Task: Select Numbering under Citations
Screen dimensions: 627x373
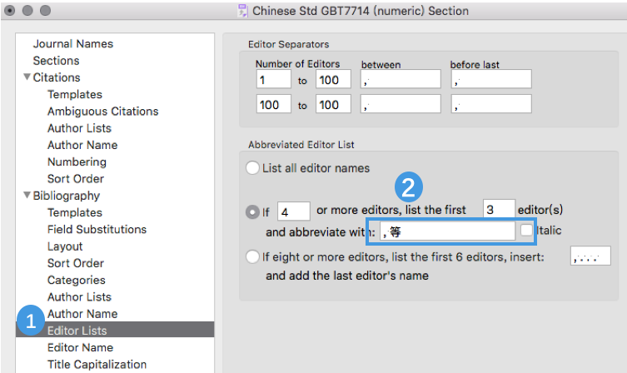Action: [77, 162]
